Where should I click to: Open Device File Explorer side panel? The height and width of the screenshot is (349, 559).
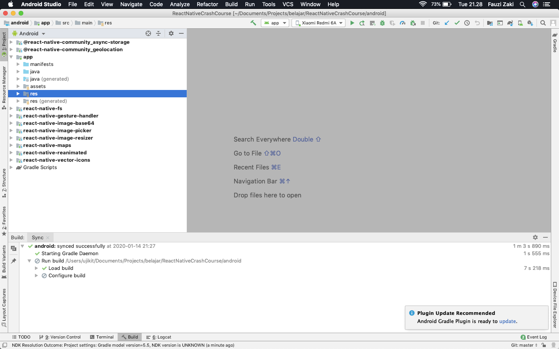[555, 305]
